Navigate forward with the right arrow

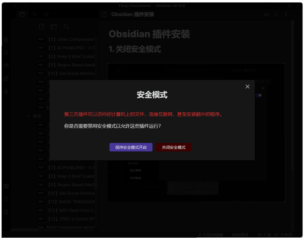coord(26,6)
